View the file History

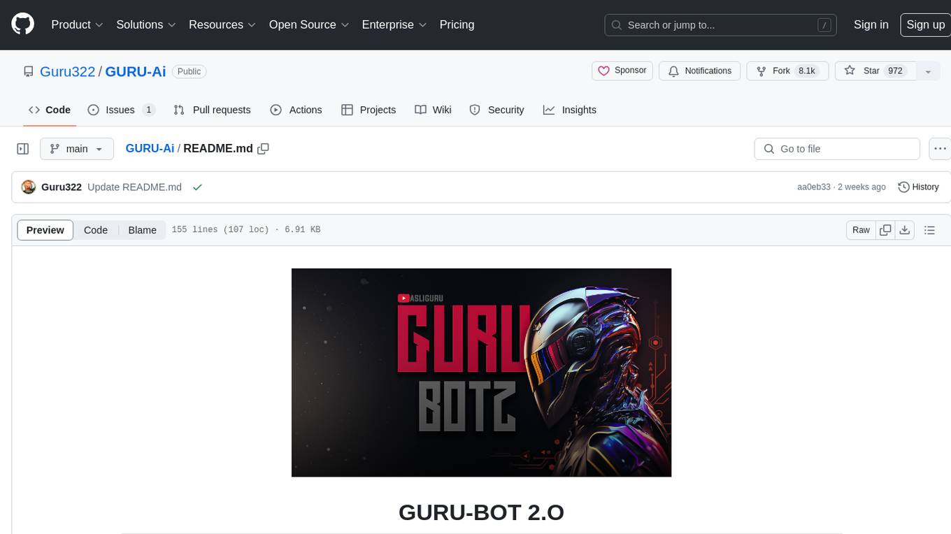point(918,187)
